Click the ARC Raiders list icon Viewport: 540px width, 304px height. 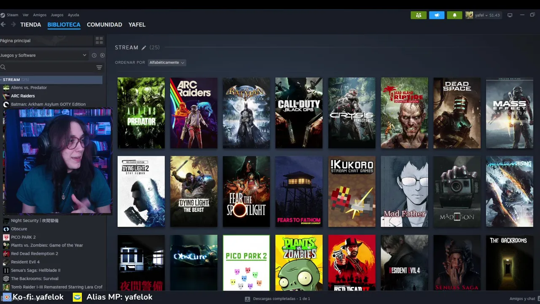tap(6, 96)
